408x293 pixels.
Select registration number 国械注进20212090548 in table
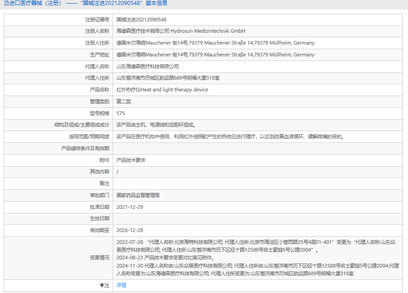(x=141, y=20)
